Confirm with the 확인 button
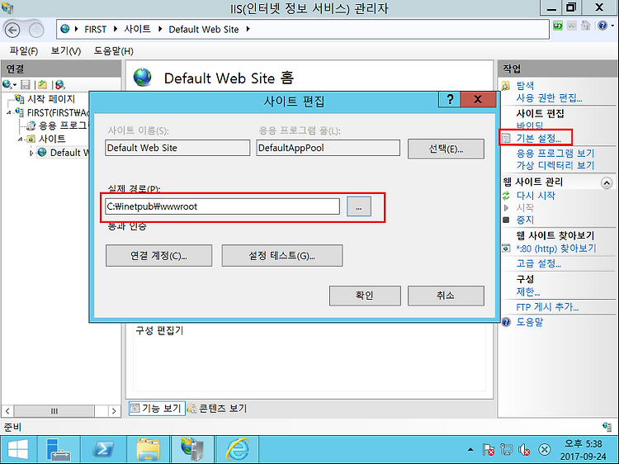This screenshot has height=464, width=619. coord(365,296)
